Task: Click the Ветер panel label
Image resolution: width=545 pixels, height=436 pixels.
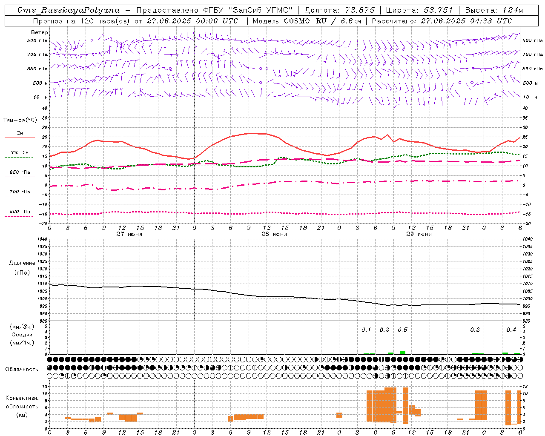Action: click(x=40, y=32)
